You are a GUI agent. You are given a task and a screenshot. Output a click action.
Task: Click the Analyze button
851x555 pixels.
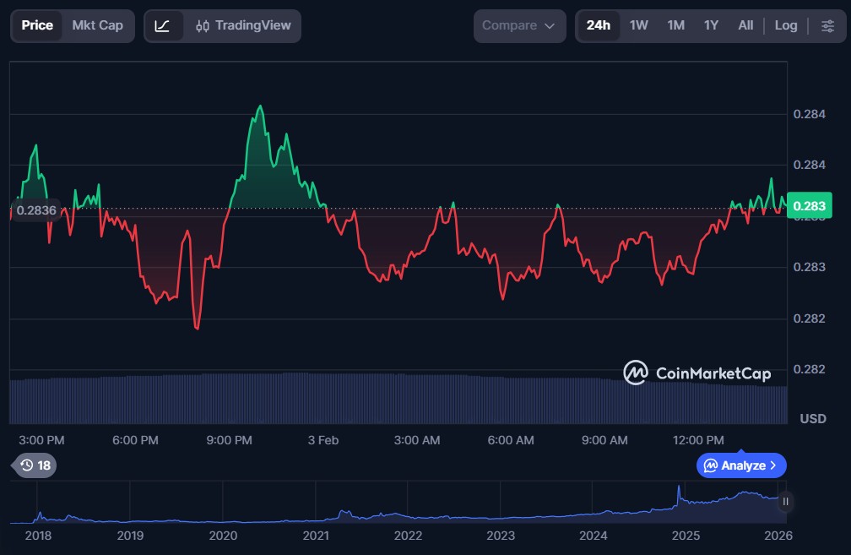tap(734, 465)
